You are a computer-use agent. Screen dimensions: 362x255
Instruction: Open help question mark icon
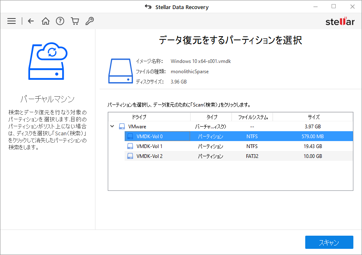coord(60,21)
